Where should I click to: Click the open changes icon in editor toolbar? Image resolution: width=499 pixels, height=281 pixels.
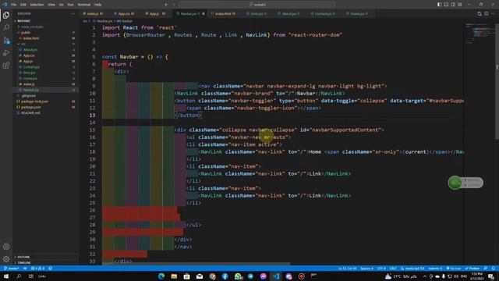coord(480,14)
